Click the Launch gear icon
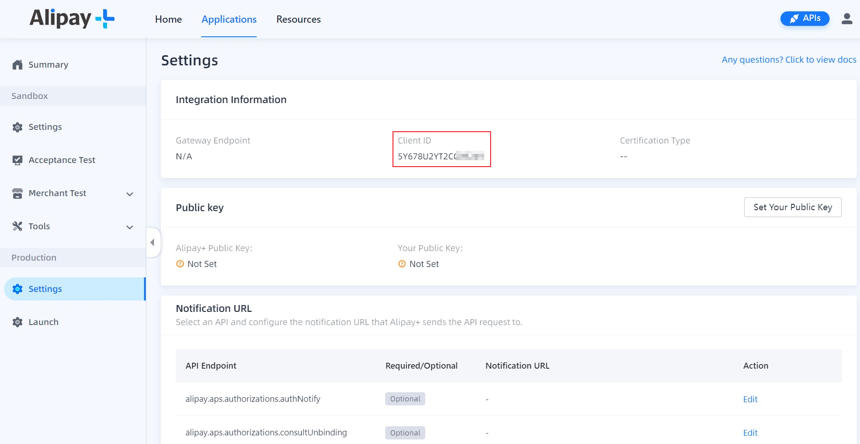The width and height of the screenshot is (860, 444). pos(17,322)
